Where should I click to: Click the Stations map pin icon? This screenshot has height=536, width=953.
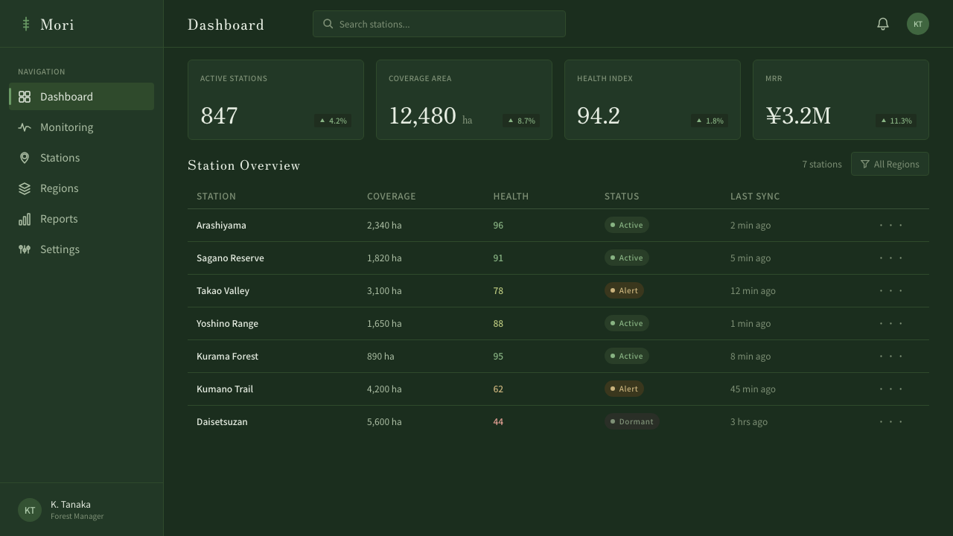click(x=25, y=158)
